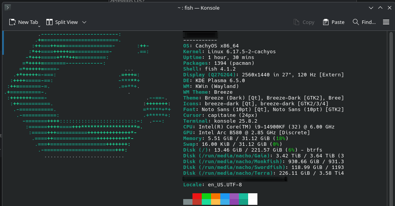Click the orange color block
The height and width of the screenshot is (206, 395).
click(216, 196)
